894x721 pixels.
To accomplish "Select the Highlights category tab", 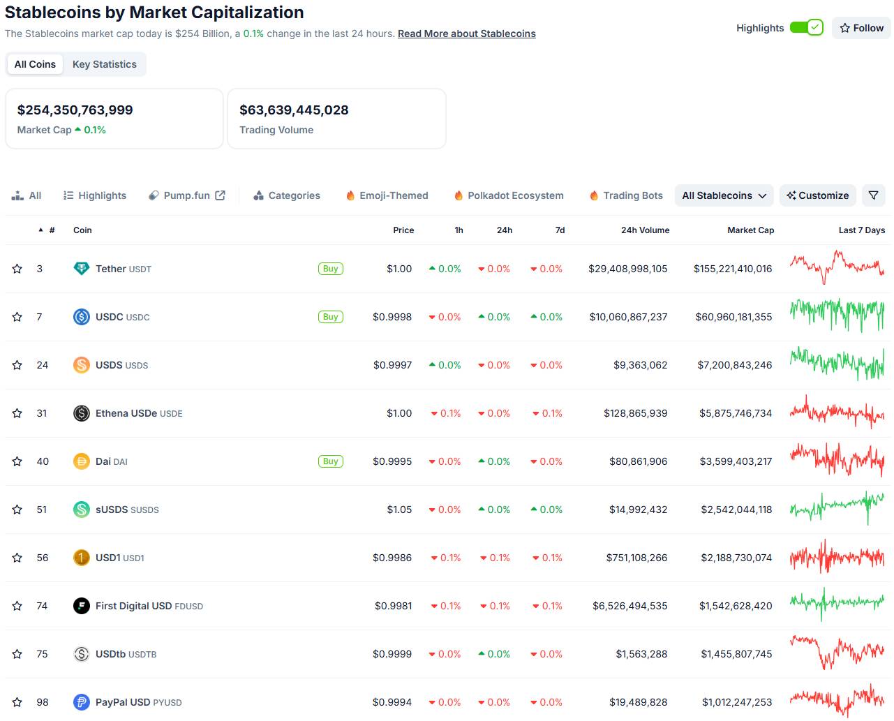I will (95, 195).
